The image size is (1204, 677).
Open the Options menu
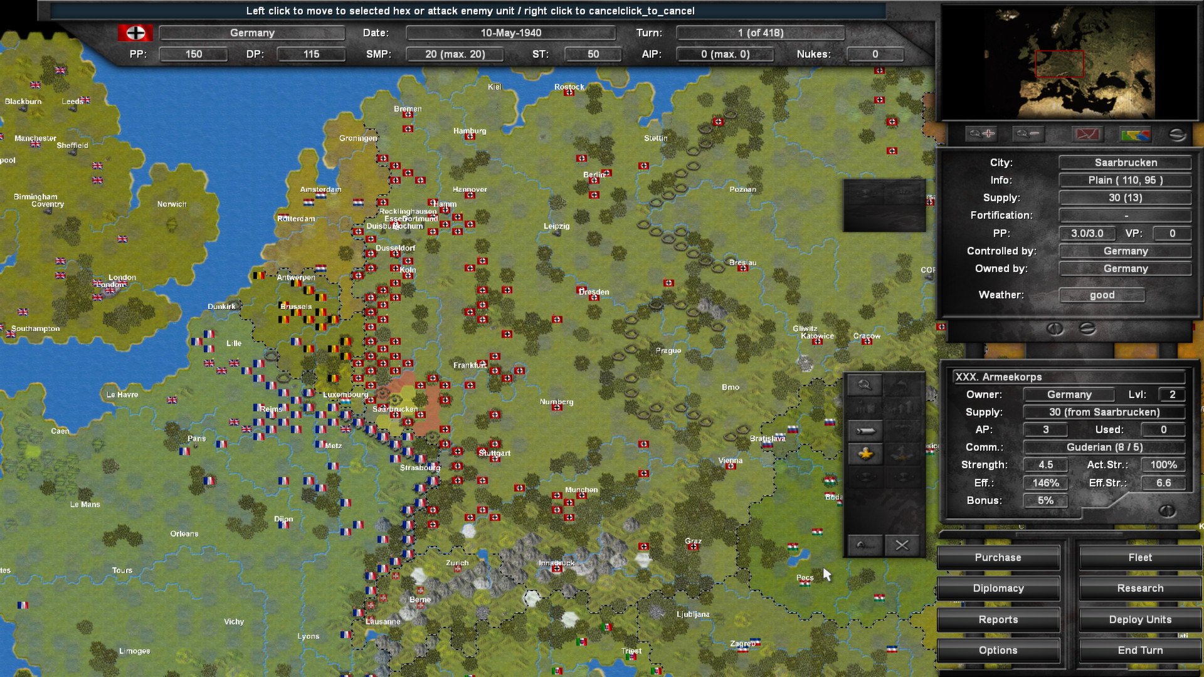click(x=998, y=650)
